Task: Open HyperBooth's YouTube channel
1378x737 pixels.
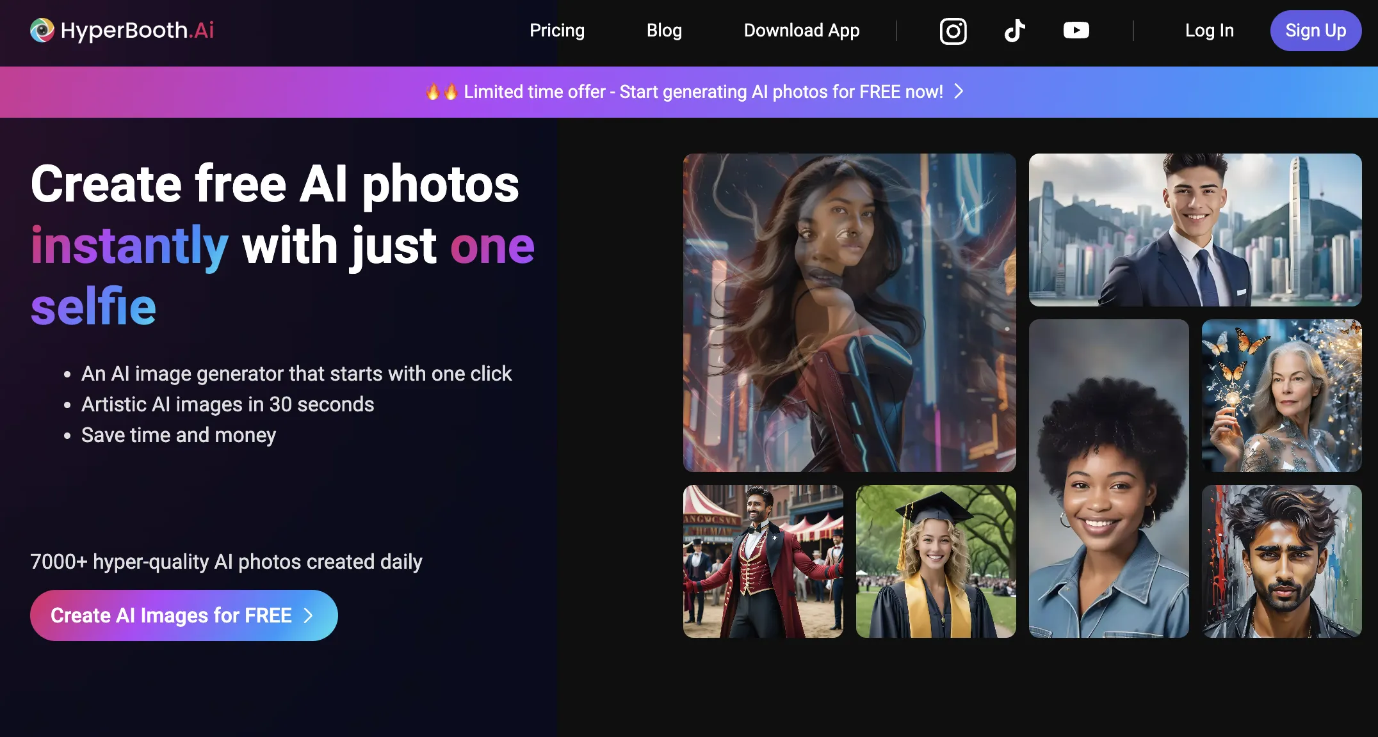Action: tap(1076, 30)
